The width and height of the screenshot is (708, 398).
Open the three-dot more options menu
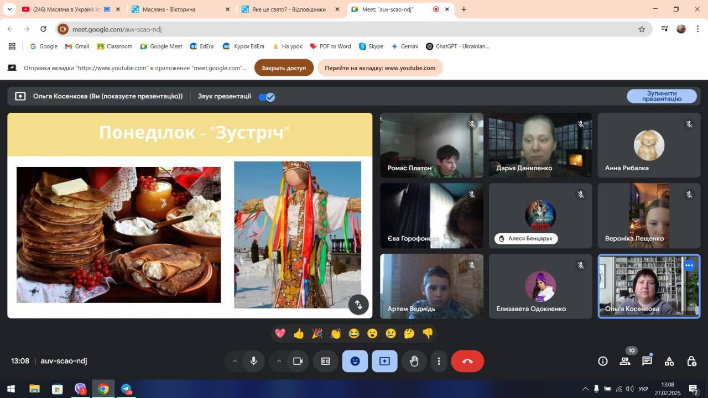coord(439,361)
